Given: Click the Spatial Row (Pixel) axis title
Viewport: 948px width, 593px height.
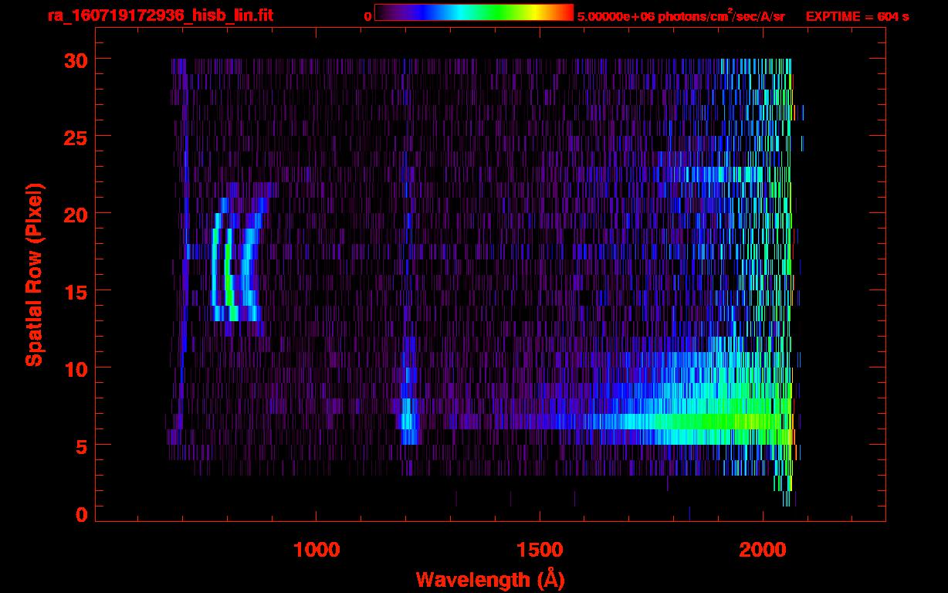Looking at the screenshot, I should click(x=33, y=275).
